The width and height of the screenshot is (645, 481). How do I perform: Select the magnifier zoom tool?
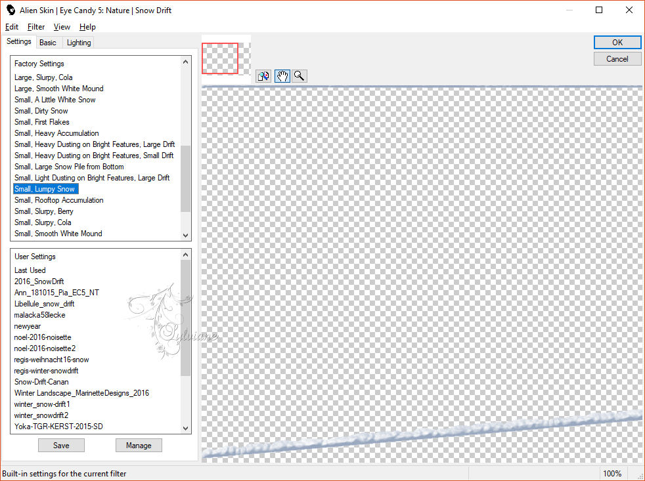click(300, 76)
